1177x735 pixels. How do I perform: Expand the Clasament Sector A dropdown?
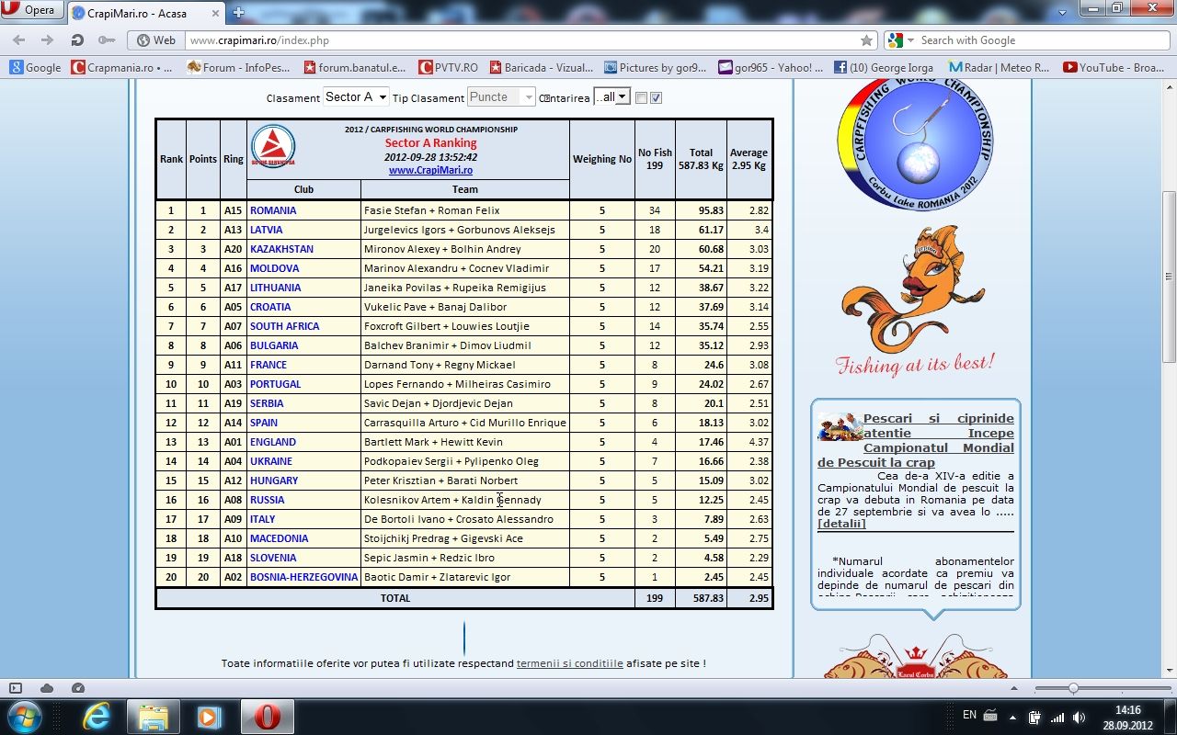point(355,97)
